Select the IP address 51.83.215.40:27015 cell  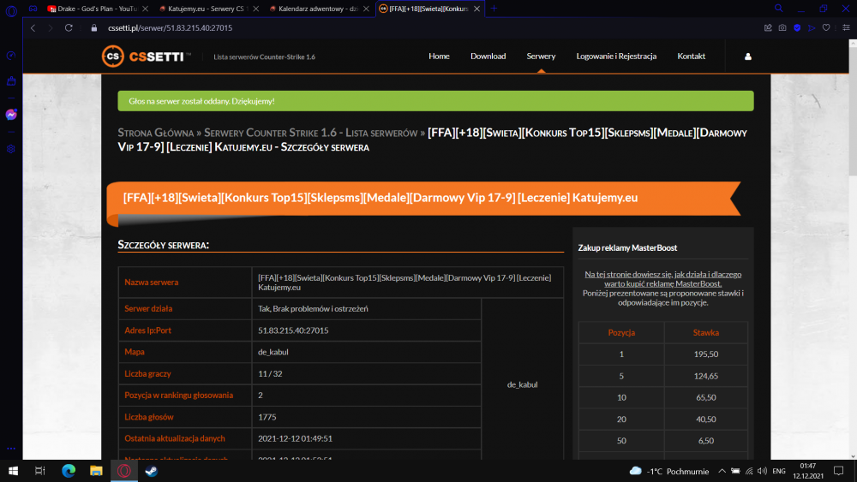pyautogui.click(x=366, y=330)
